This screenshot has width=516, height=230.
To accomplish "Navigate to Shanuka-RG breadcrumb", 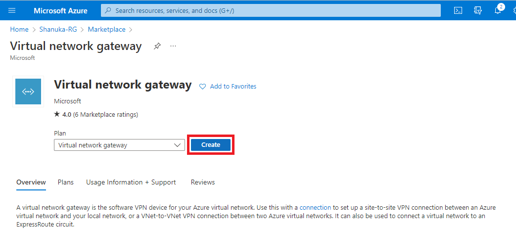I will (x=58, y=29).
